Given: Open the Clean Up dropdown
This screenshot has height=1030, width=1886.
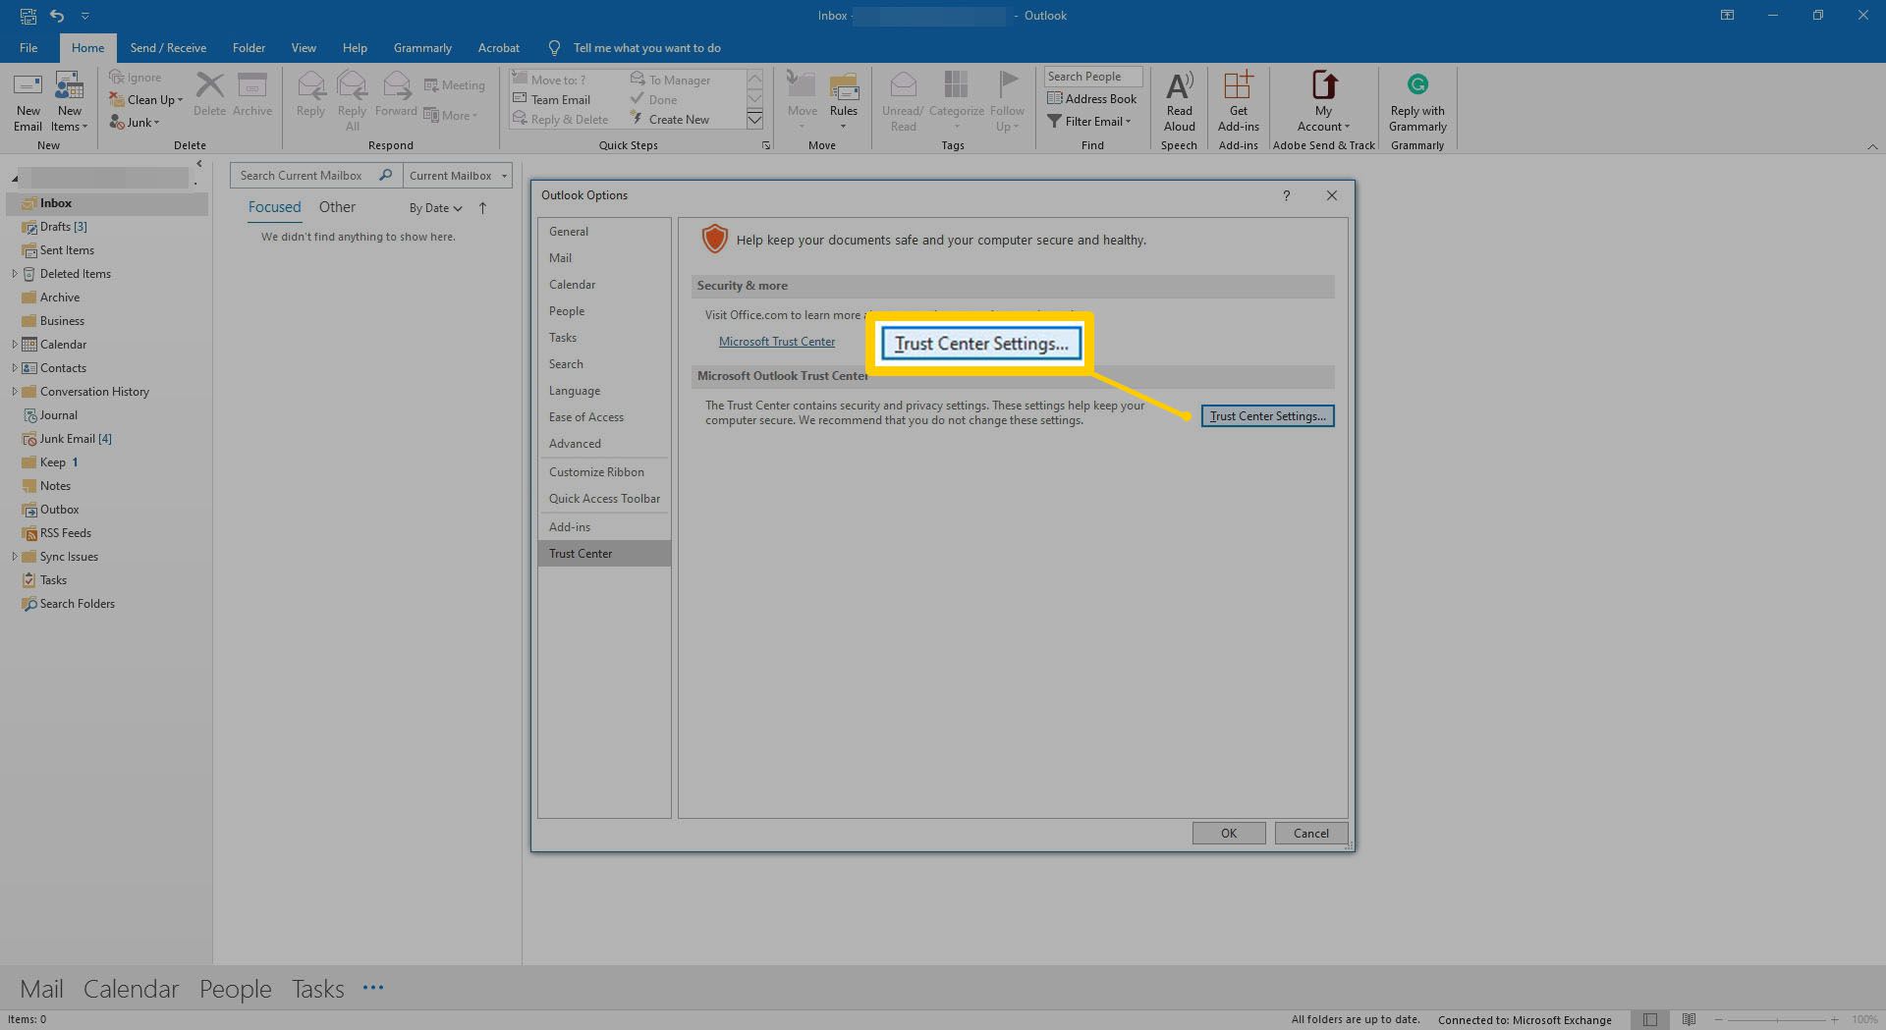Looking at the screenshot, I should [146, 99].
